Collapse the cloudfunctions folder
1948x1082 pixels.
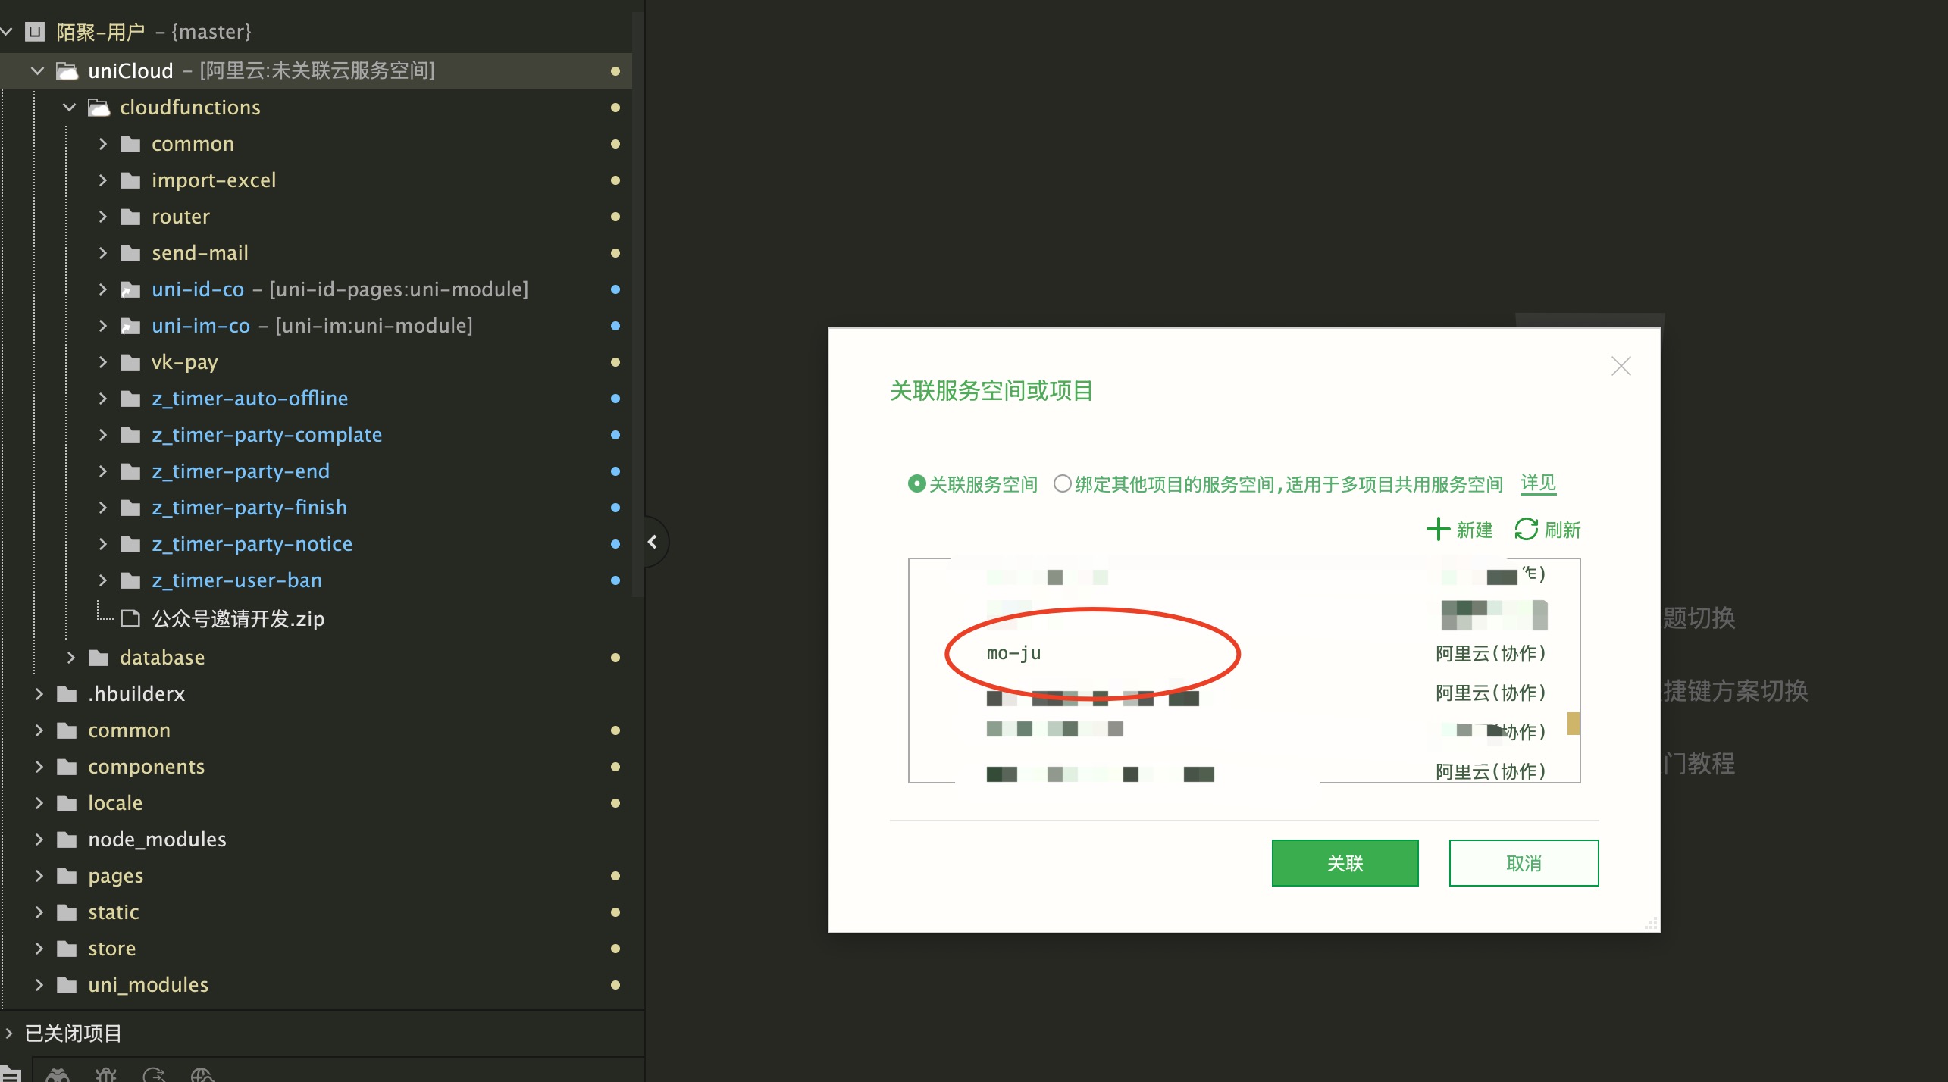[70, 108]
